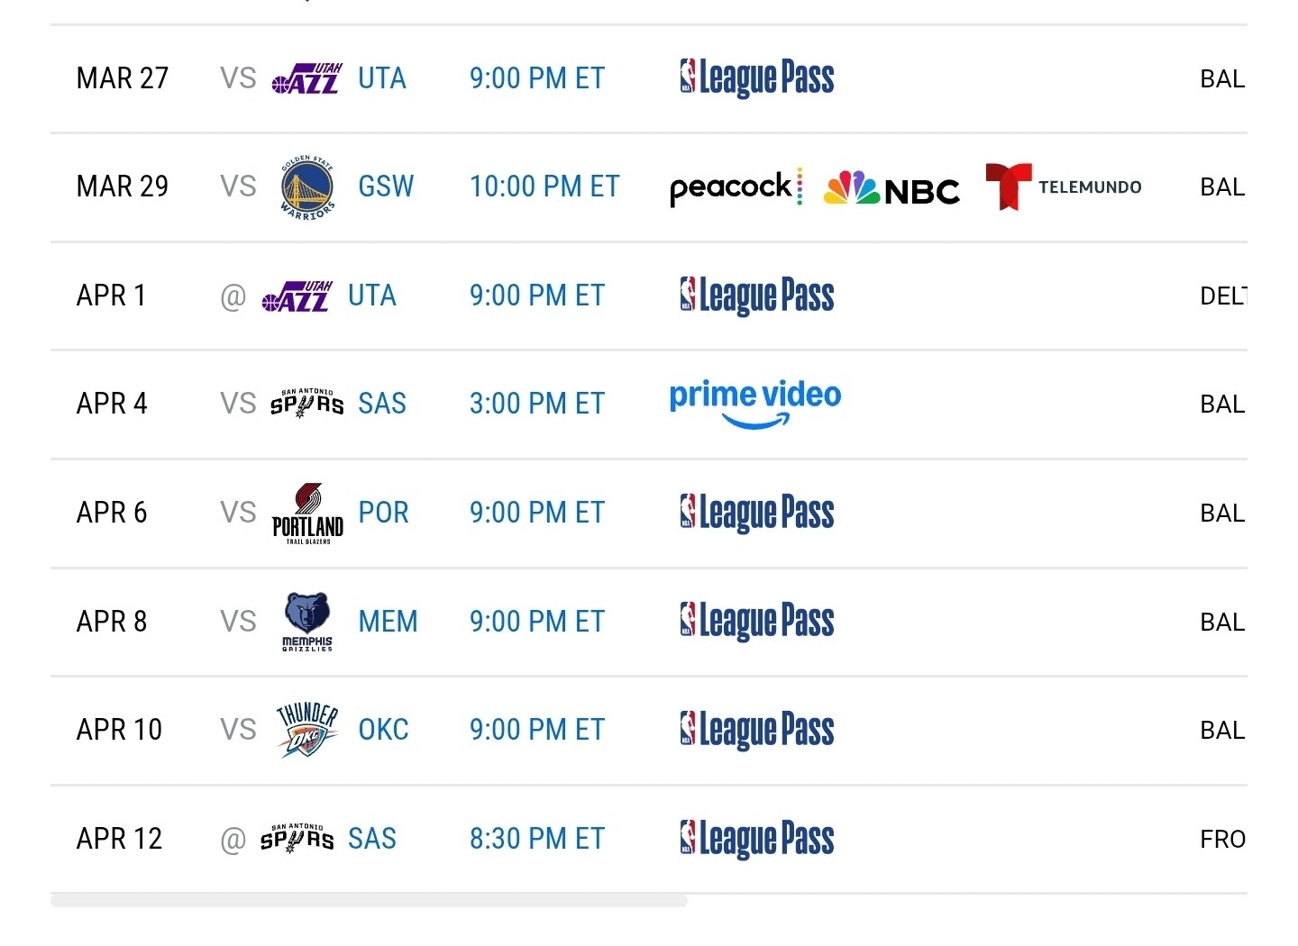
Task: Select the 10:00 PM ET game time
Action: coord(544,186)
